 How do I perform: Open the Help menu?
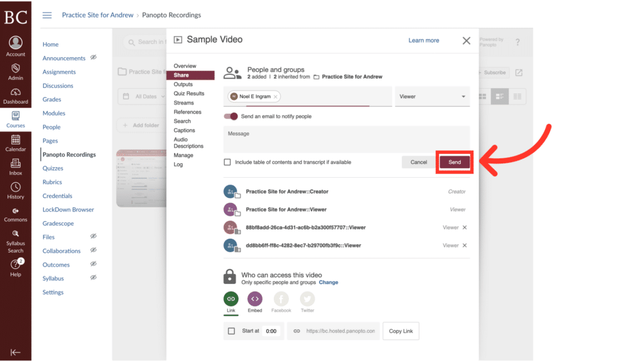[16, 268]
